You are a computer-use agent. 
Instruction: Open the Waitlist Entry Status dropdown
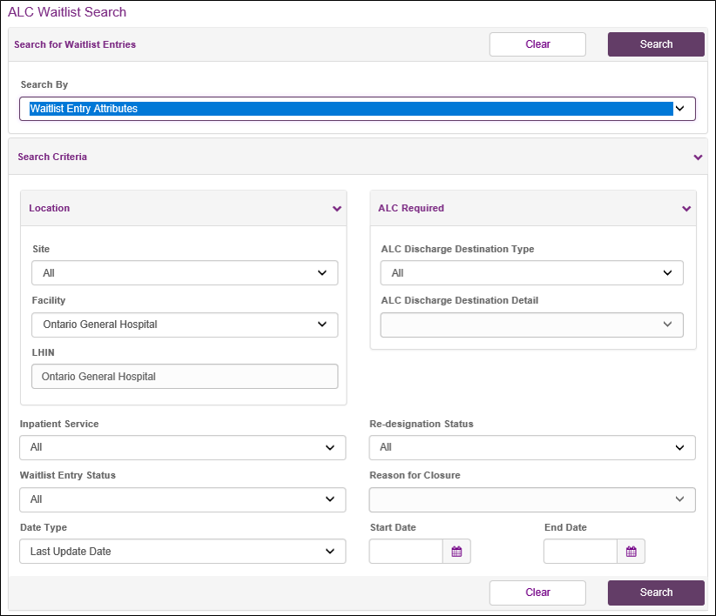pyautogui.click(x=182, y=499)
